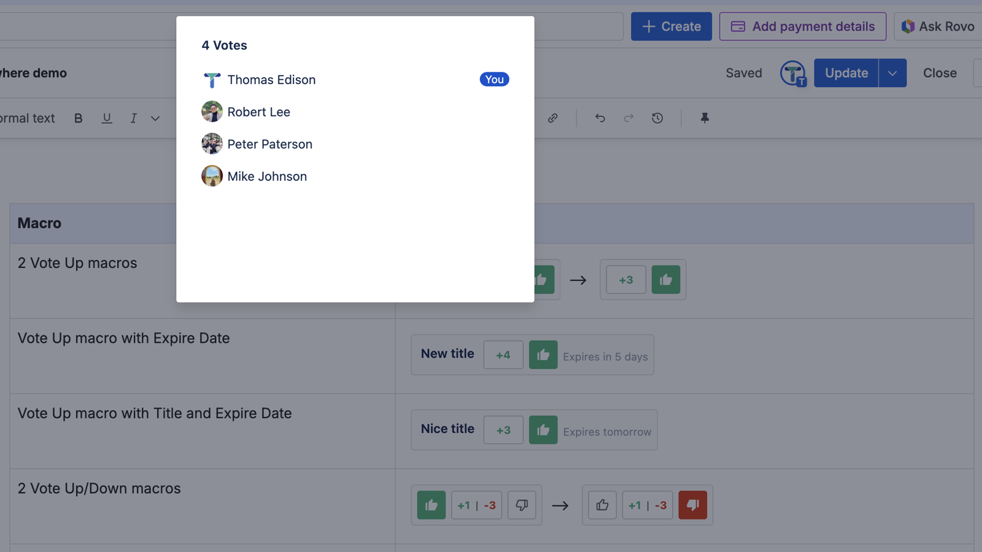
Task: Open the Update button dropdown arrow
Action: point(892,73)
